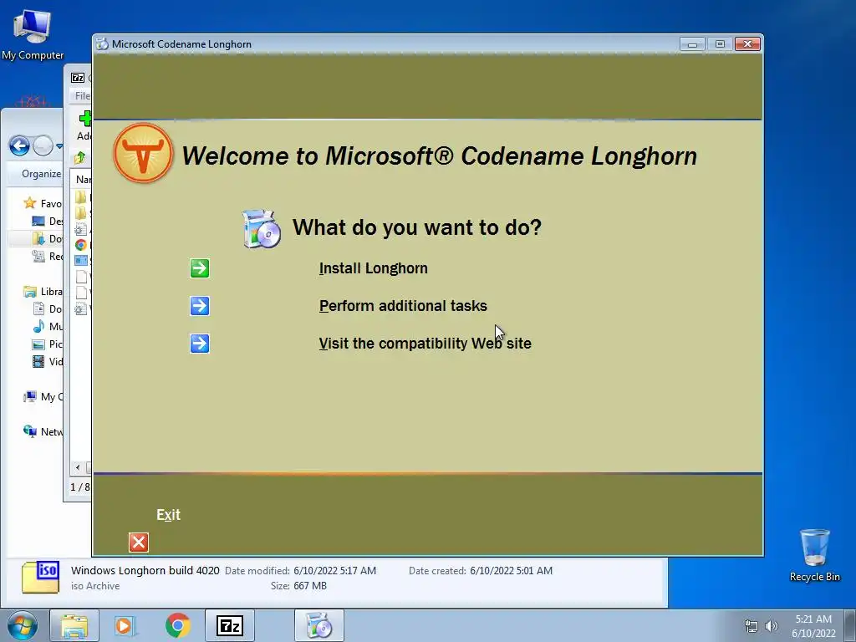Open Google Chrome from taskbar

pyautogui.click(x=178, y=625)
